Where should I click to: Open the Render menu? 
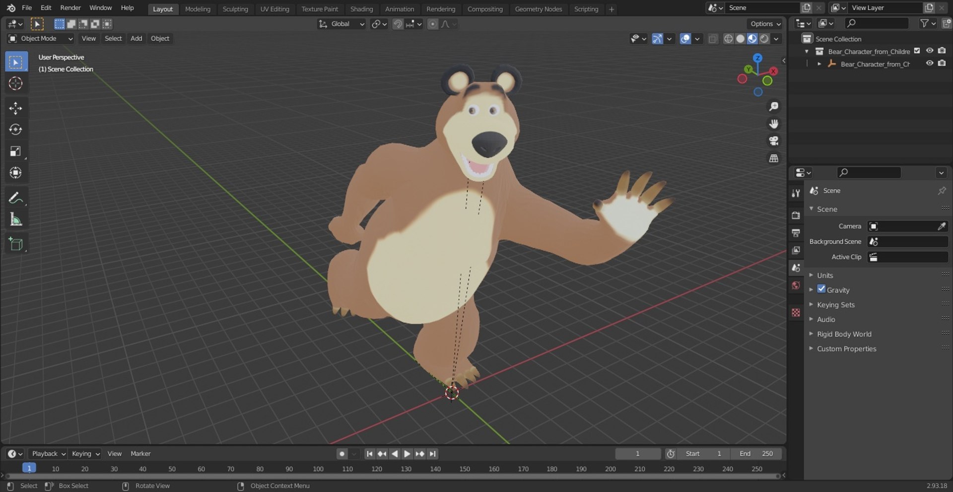(x=70, y=8)
